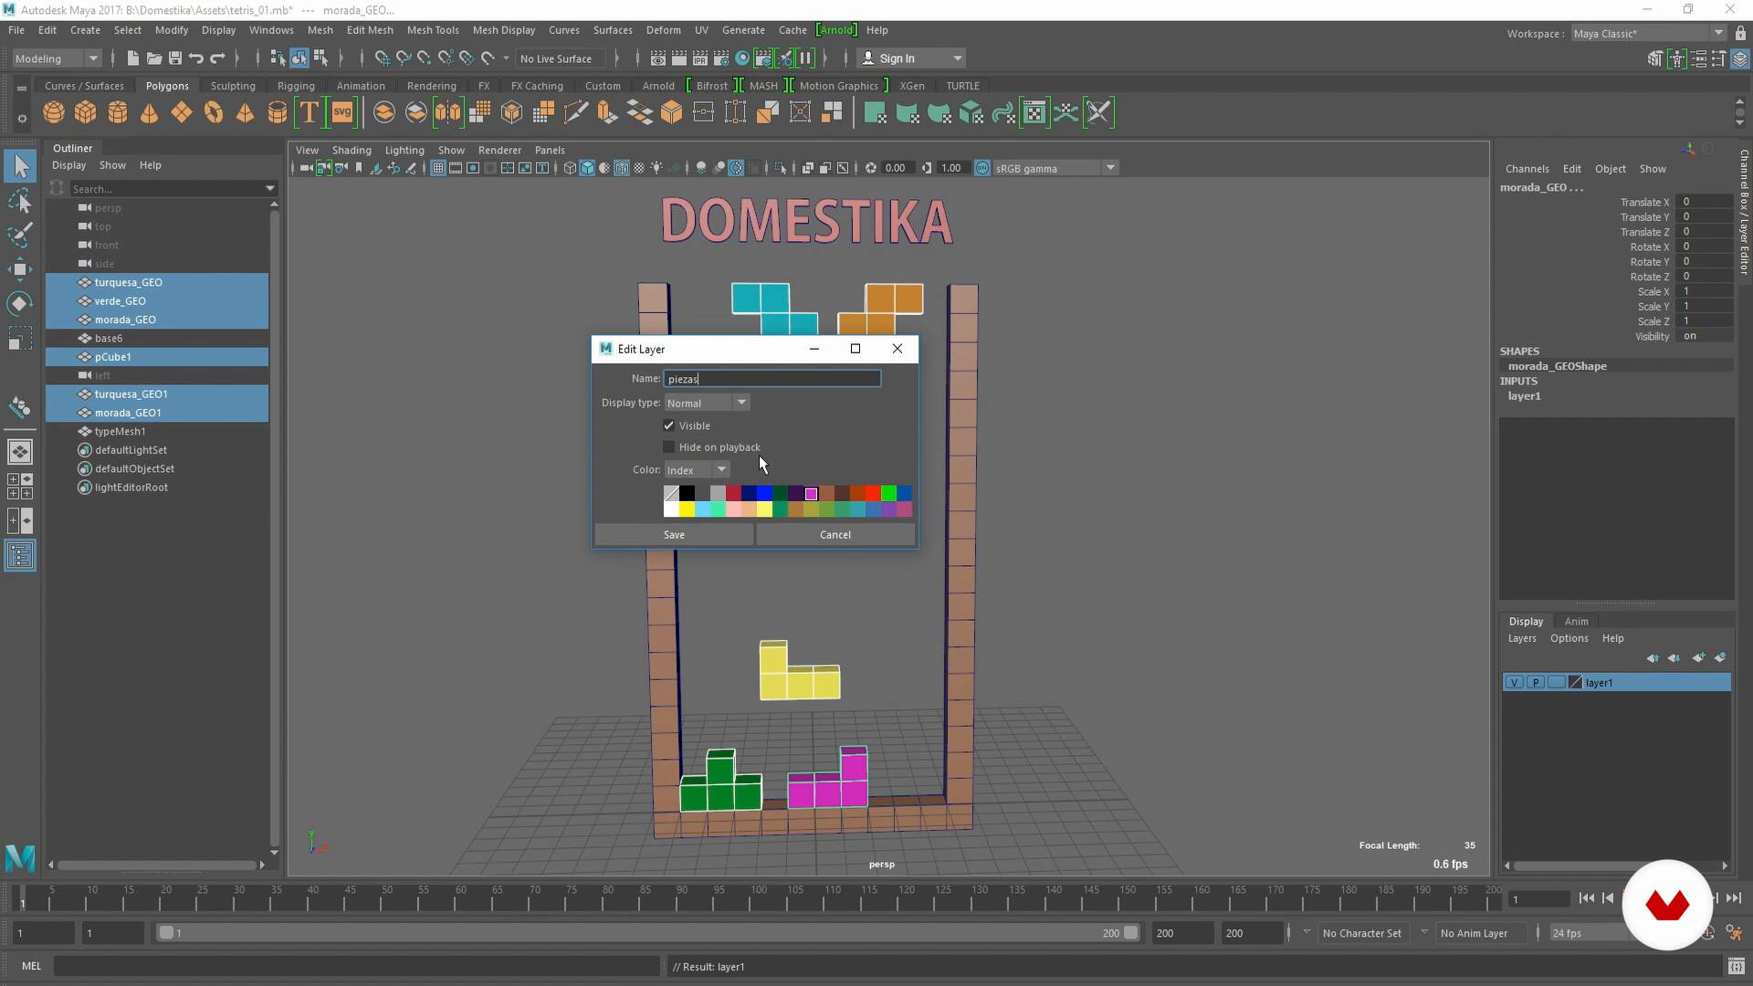Open the Color Index dropdown
Image resolution: width=1753 pixels, height=986 pixels.
[x=697, y=469]
